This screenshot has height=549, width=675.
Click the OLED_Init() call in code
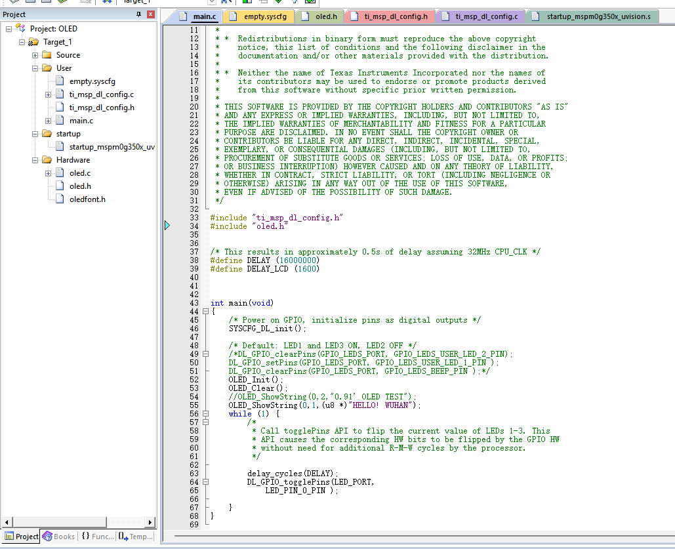(x=256, y=380)
